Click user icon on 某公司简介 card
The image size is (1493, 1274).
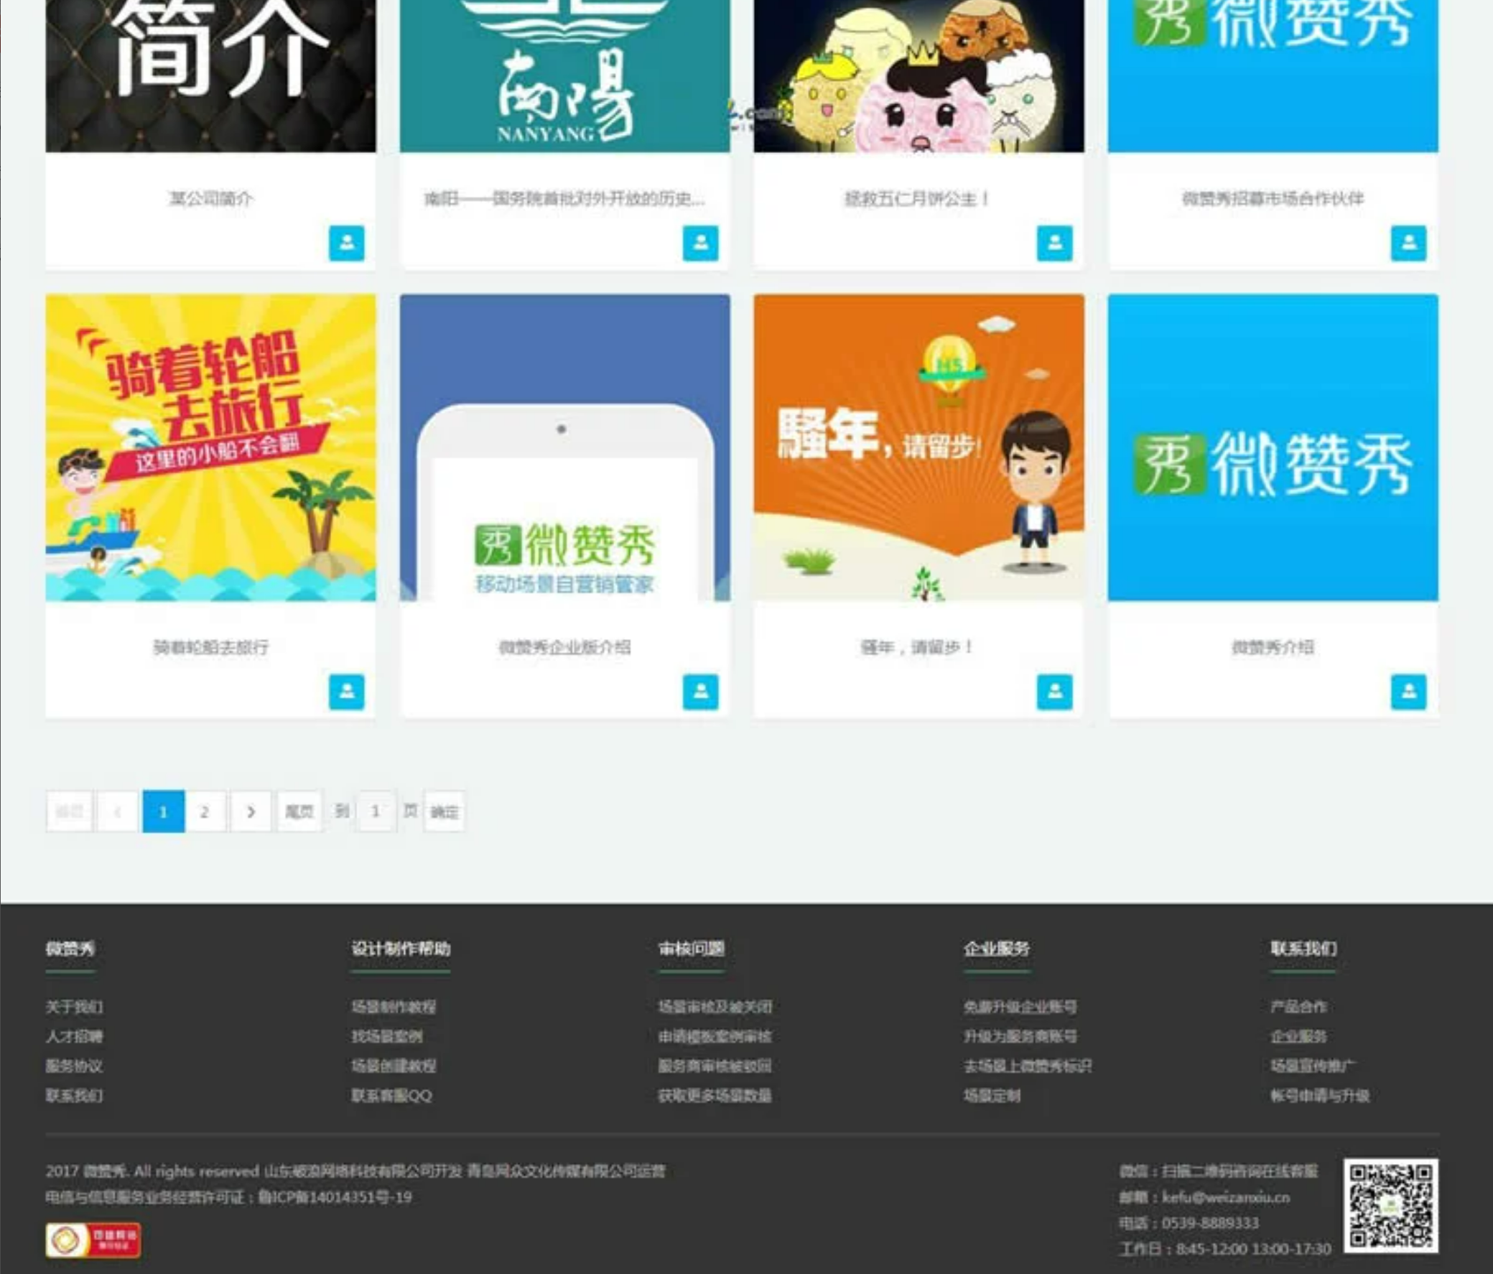tap(346, 243)
